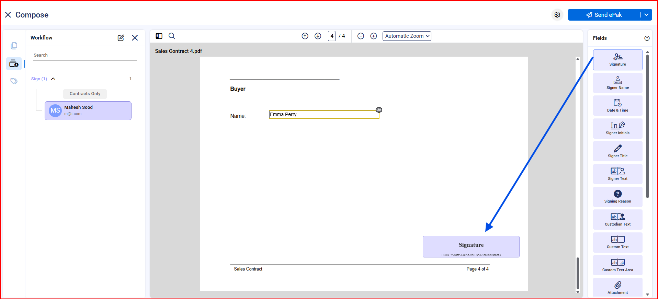This screenshot has height=299, width=658.
Task: Choose the Signer Initials field
Action: pos(617,128)
